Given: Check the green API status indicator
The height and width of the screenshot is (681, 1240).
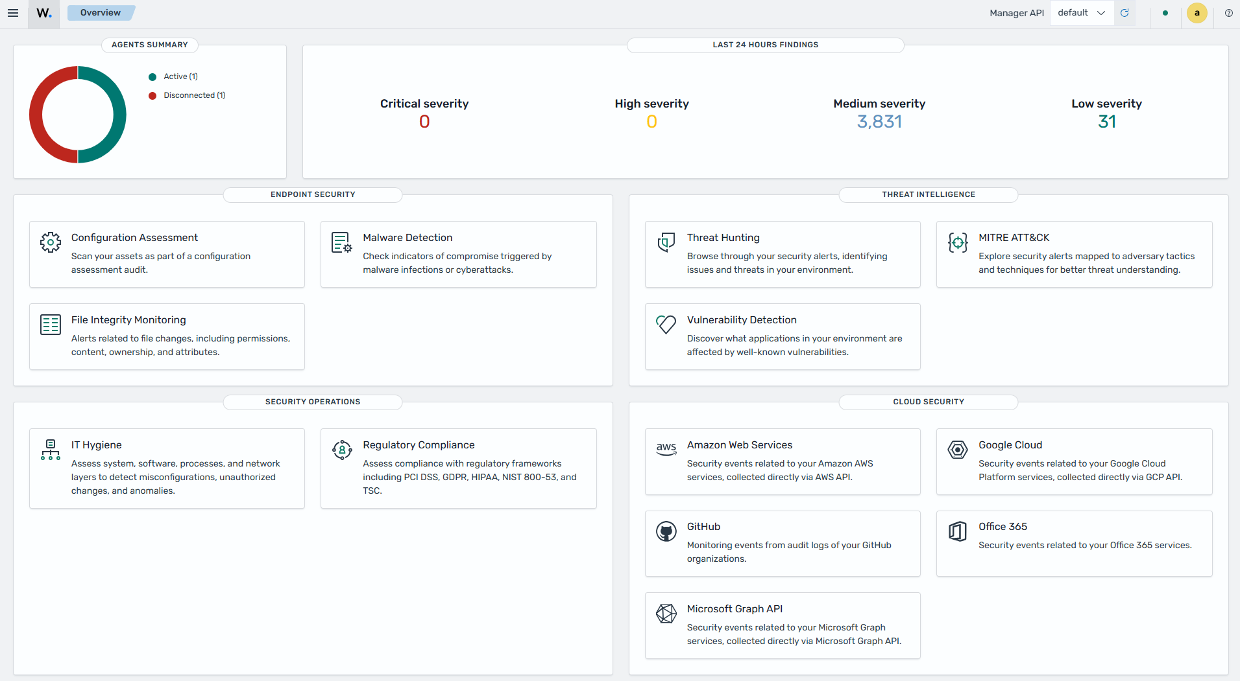Looking at the screenshot, I should click(1165, 13).
